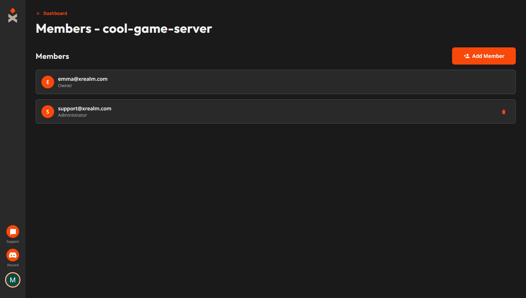Click emma's orange "E" avatar
Image resolution: width=526 pixels, height=298 pixels.
tap(48, 82)
